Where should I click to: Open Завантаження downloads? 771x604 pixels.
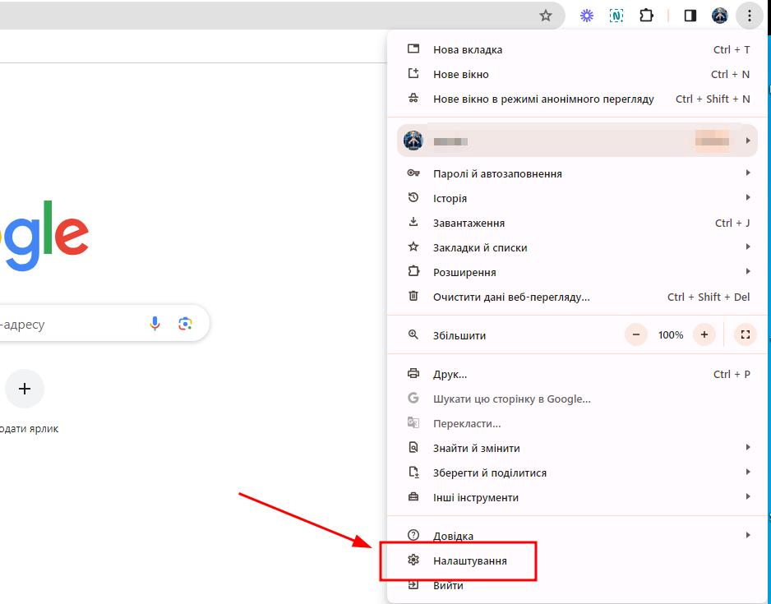pyautogui.click(x=579, y=223)
